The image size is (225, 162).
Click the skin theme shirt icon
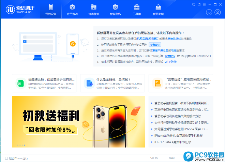click(194, 4)
